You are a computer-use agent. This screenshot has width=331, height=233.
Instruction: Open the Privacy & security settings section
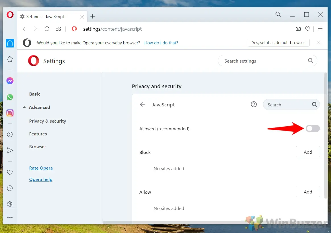[47, 121]
